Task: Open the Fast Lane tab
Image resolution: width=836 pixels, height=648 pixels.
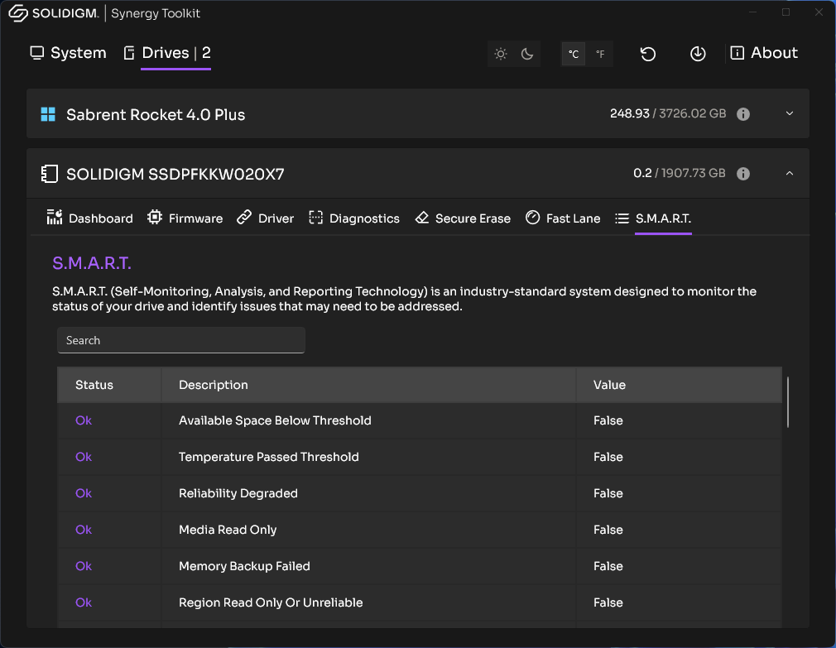Action: (x=563, y=218)
